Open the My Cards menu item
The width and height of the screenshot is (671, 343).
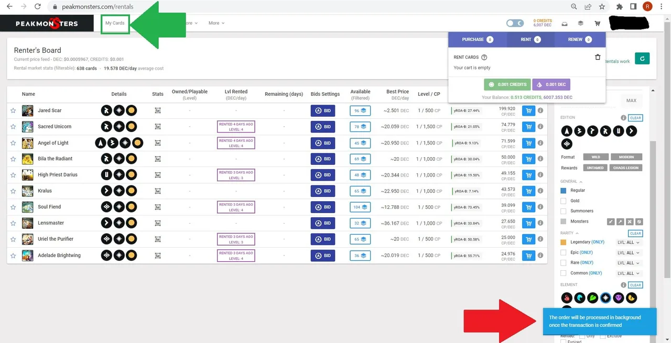point(115,23)
